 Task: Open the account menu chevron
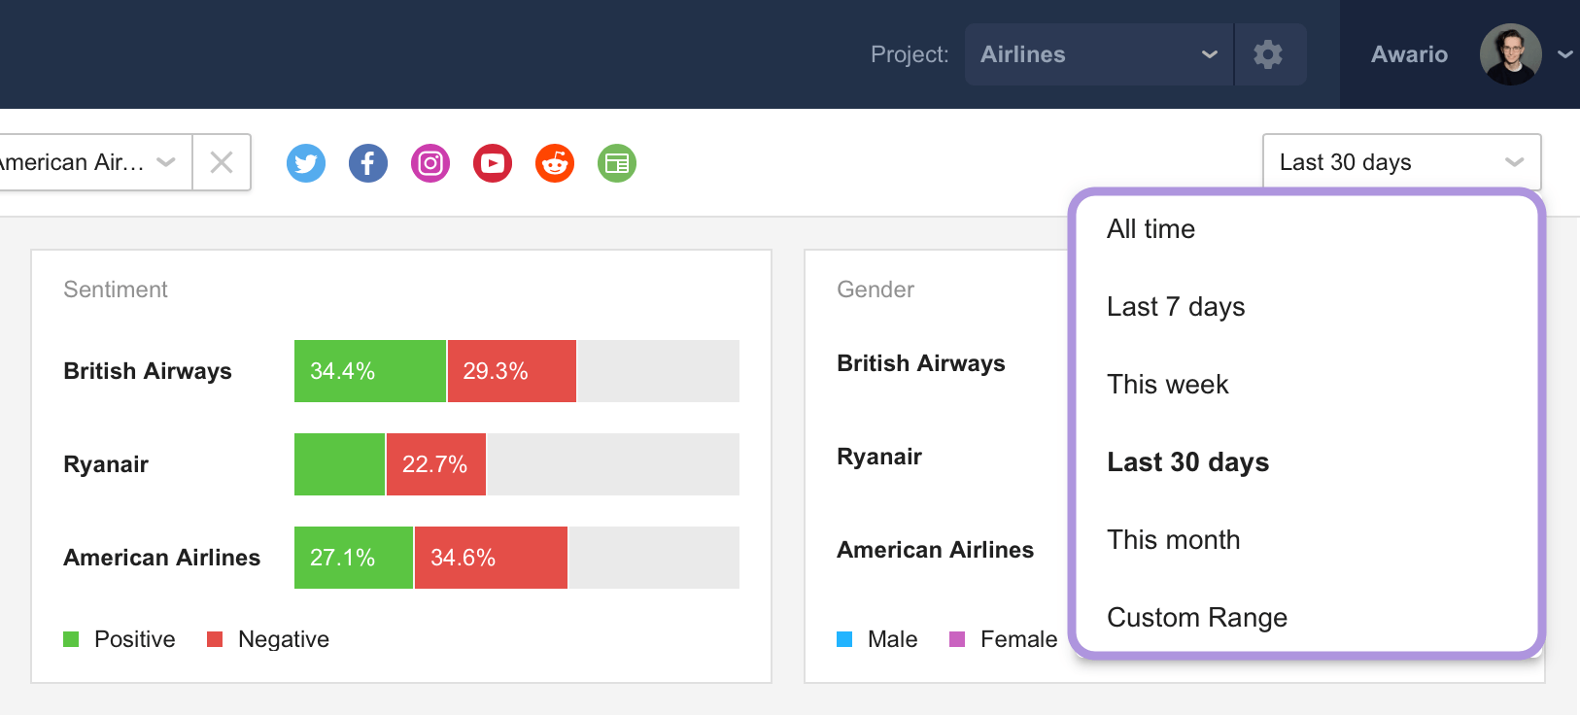click(x=1564, y=54)
